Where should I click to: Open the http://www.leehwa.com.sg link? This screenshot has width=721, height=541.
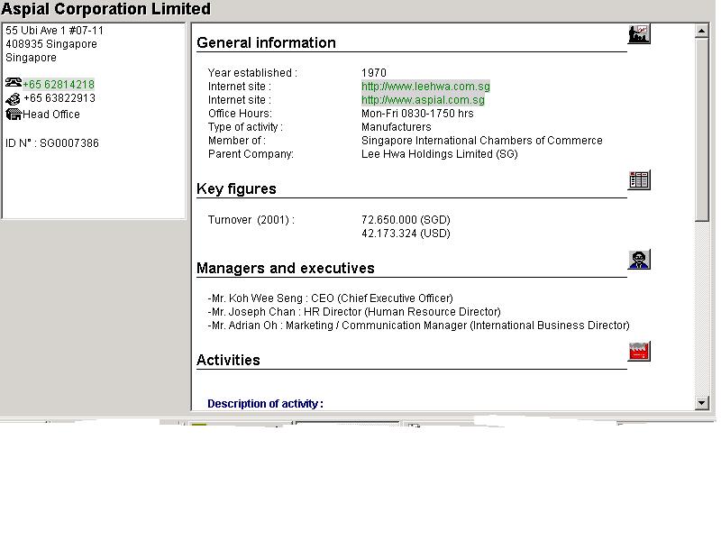[x=425, y=87]
